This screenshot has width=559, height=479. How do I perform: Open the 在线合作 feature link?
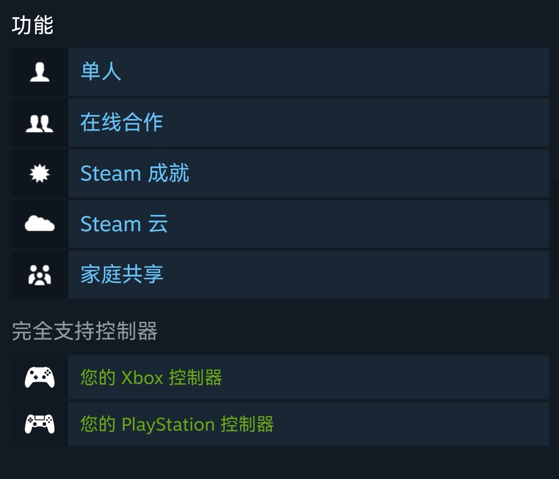[x=121, y=123]
